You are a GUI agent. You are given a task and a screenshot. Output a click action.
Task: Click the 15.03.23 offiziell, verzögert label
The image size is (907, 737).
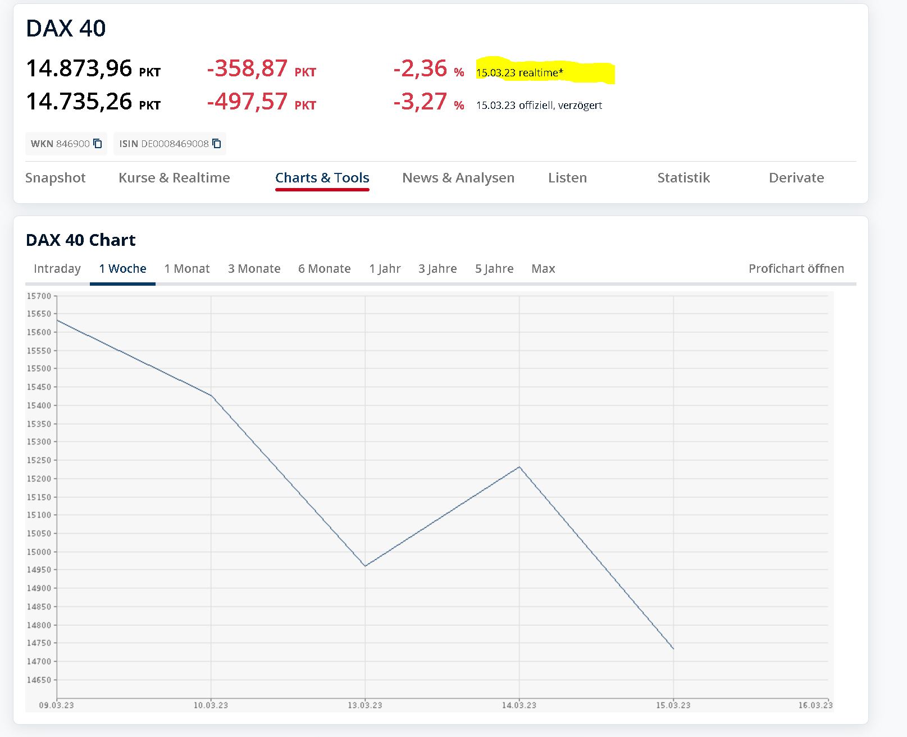coord(539,106)
